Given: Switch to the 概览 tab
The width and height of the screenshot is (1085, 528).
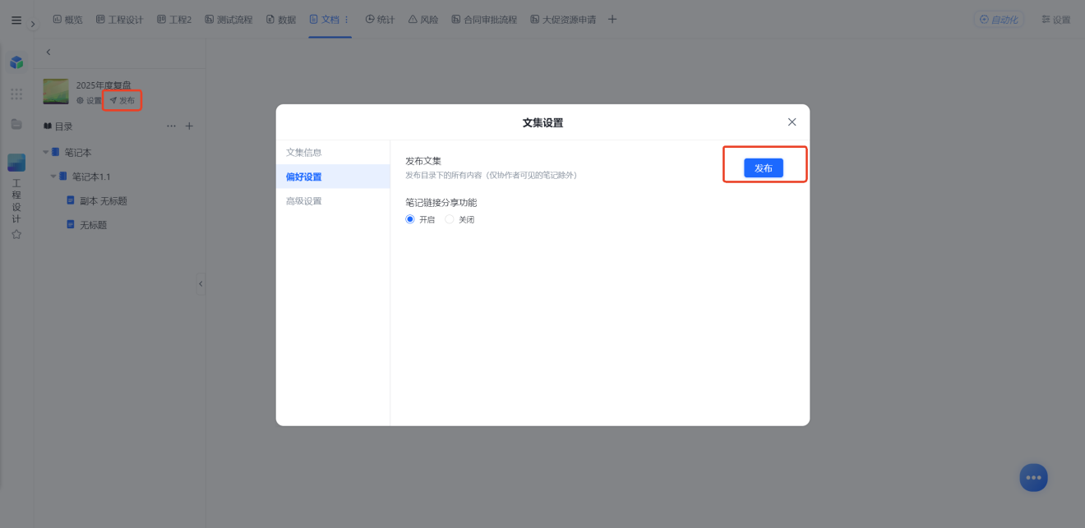Looking at the screenshot, I should pyautogui.click(x=67, y=20).
